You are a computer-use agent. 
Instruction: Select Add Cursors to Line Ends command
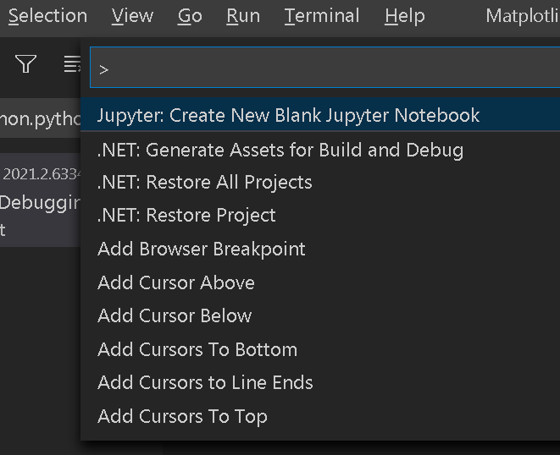pyautogui.click(x=320, y=382)
